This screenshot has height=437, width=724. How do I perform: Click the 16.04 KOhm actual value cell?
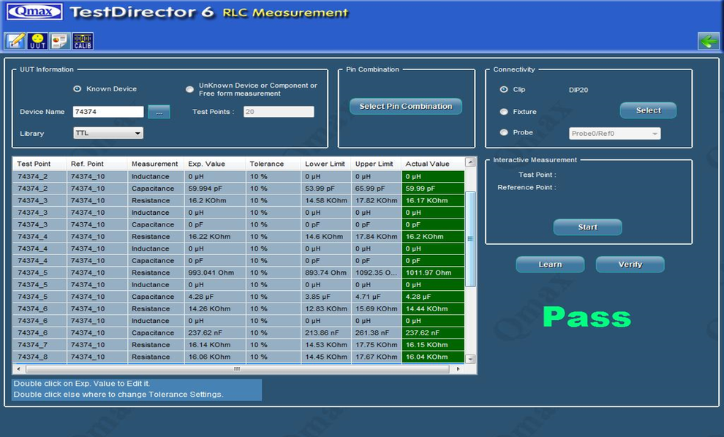click(x=433, y=357)
